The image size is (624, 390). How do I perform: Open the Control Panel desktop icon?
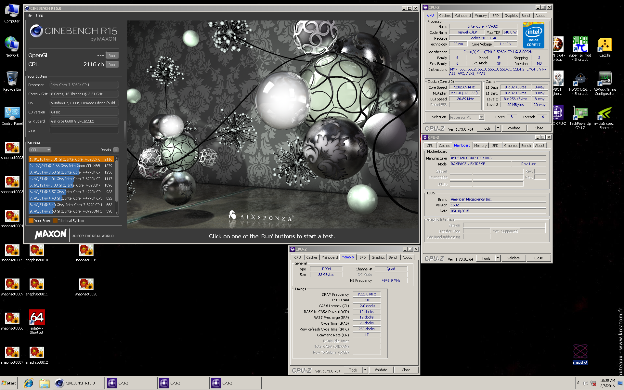[12, 115]
